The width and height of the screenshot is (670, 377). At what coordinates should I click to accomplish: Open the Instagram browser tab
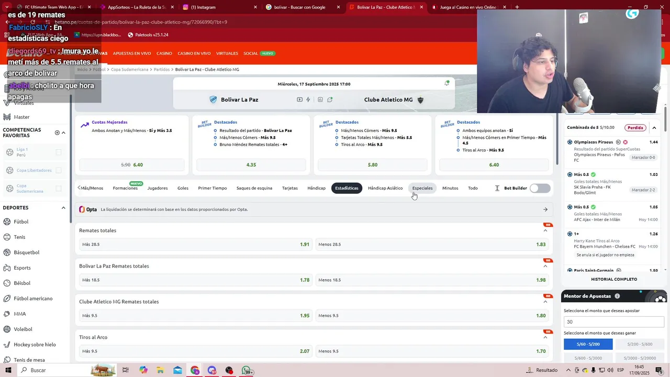coord(220,7)
